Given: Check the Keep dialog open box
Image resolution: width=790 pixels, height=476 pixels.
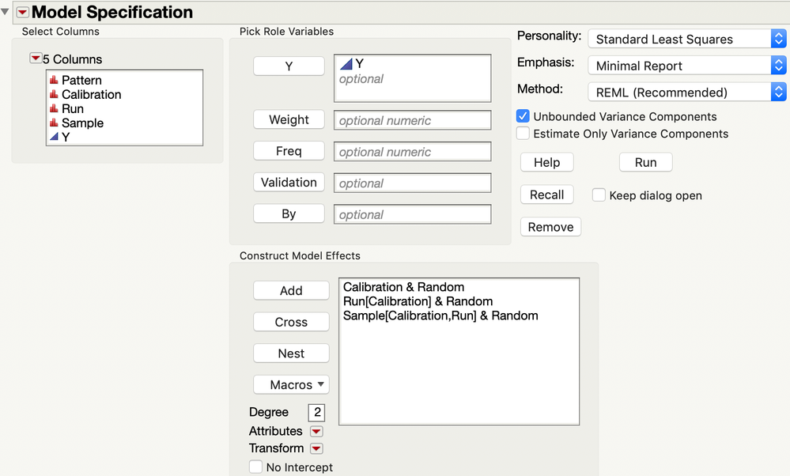Looking at the screenshot, I should pos(599,195).
